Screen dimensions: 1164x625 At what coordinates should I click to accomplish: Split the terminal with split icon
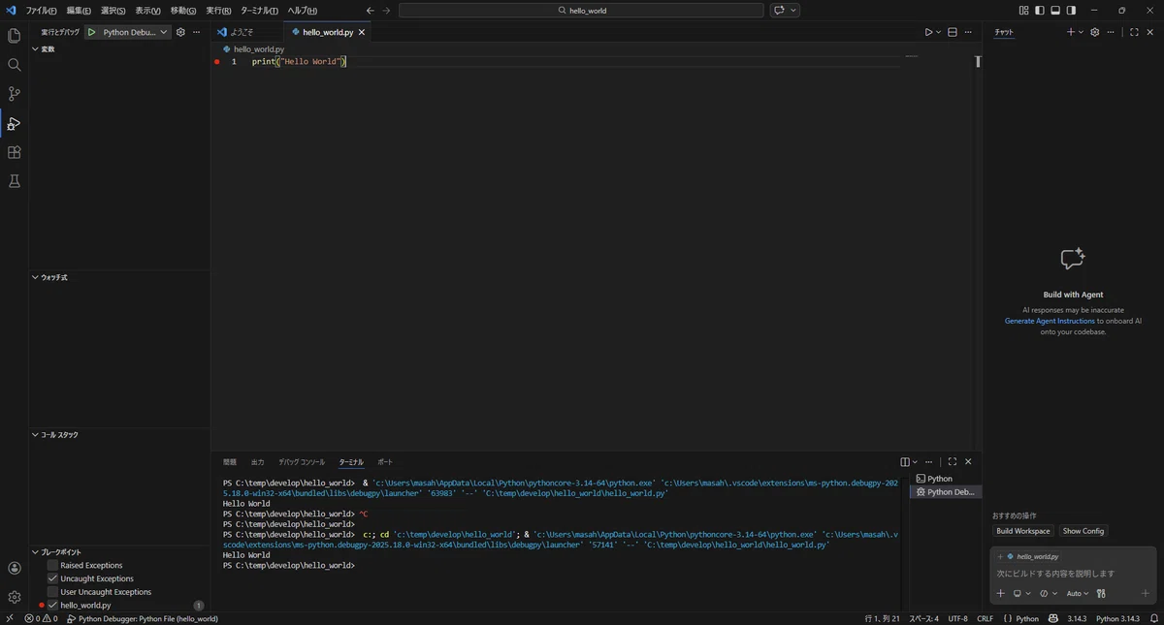905,462
